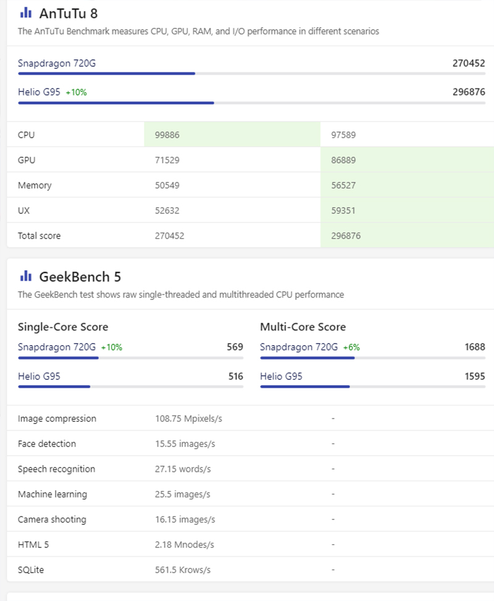
Task: Click the GeekBench 5 heading
Action: pos(80,277)
